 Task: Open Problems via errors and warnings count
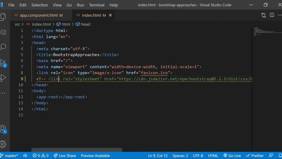tap(41, 155)
